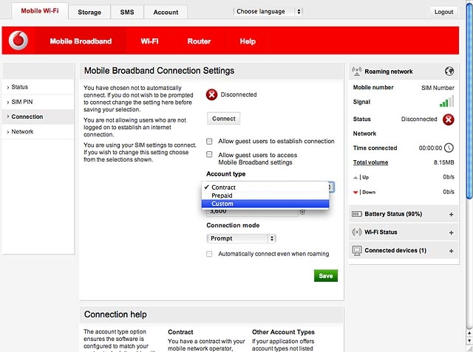
Task: Open the Storage tab
Action: point(89,13)
